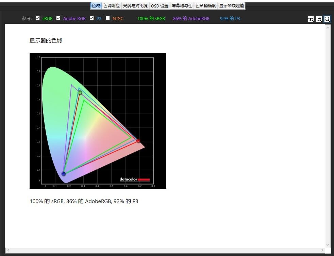Image resolution: width=334 pixels, height=256 pixels.
Task: Toggle the P3 reference checkbox
Action: [91, 18]
